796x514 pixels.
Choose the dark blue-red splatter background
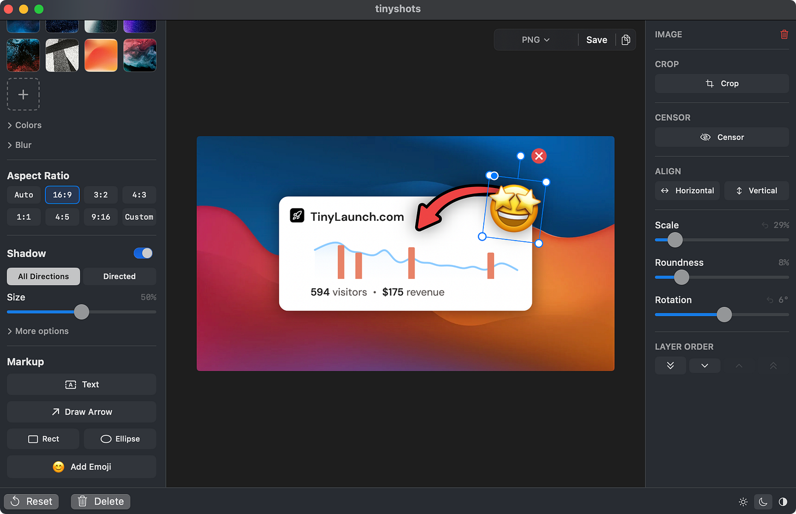23,55
